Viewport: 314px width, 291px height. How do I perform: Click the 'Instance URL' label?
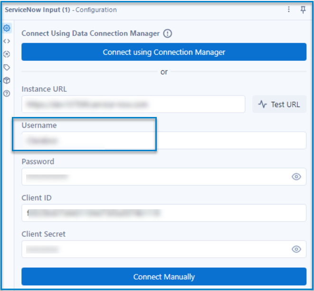[x=44, y=89]
